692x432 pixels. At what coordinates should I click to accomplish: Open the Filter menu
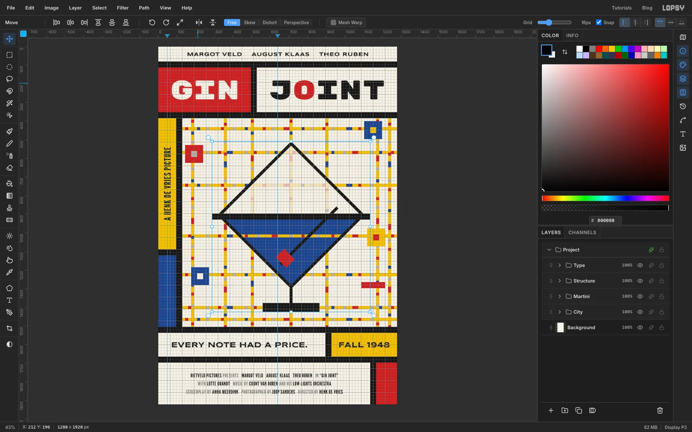[x=123, y=8]
